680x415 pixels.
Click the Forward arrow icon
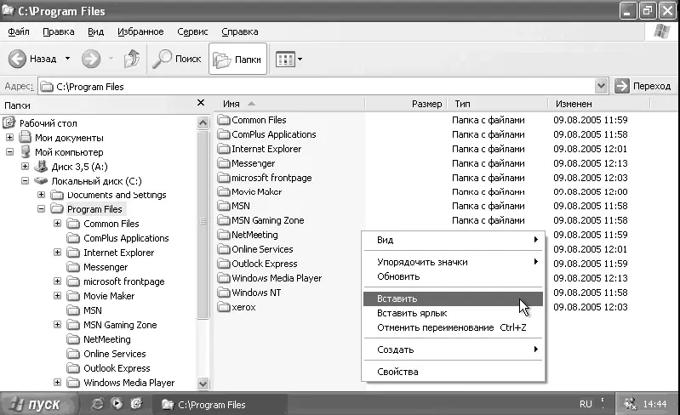point(91,59)
